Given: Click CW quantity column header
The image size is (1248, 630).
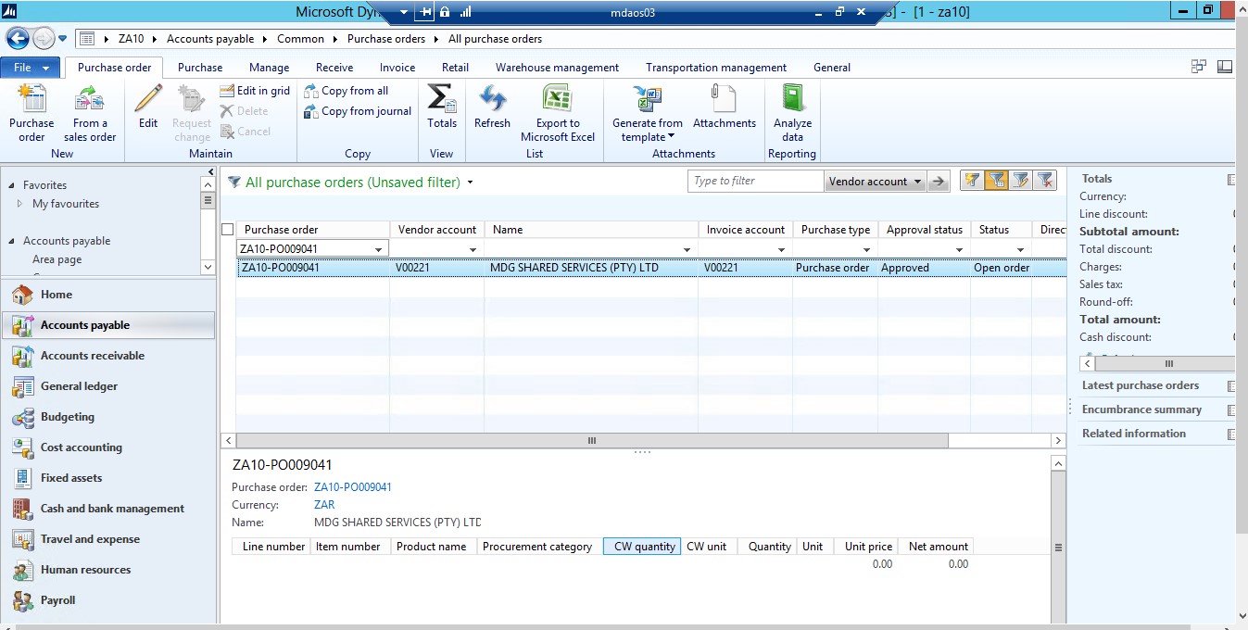Looking at the screenshot, I should 642,547.
